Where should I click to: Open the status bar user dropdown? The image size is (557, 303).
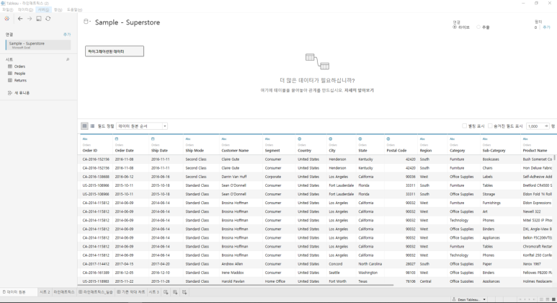tap(469, 299)
